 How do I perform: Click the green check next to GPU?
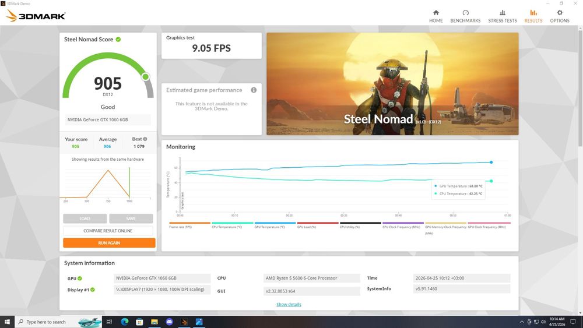[x=79, y=278]
